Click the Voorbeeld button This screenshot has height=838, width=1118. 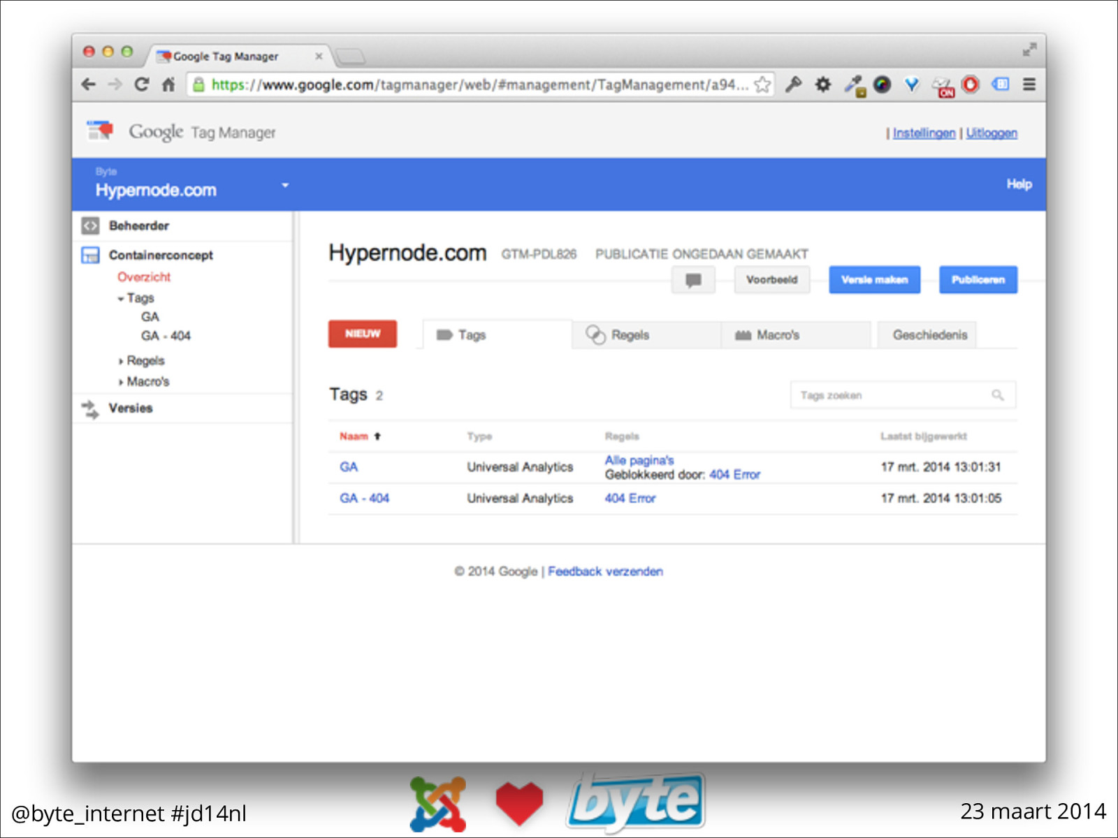click(771, 280)
